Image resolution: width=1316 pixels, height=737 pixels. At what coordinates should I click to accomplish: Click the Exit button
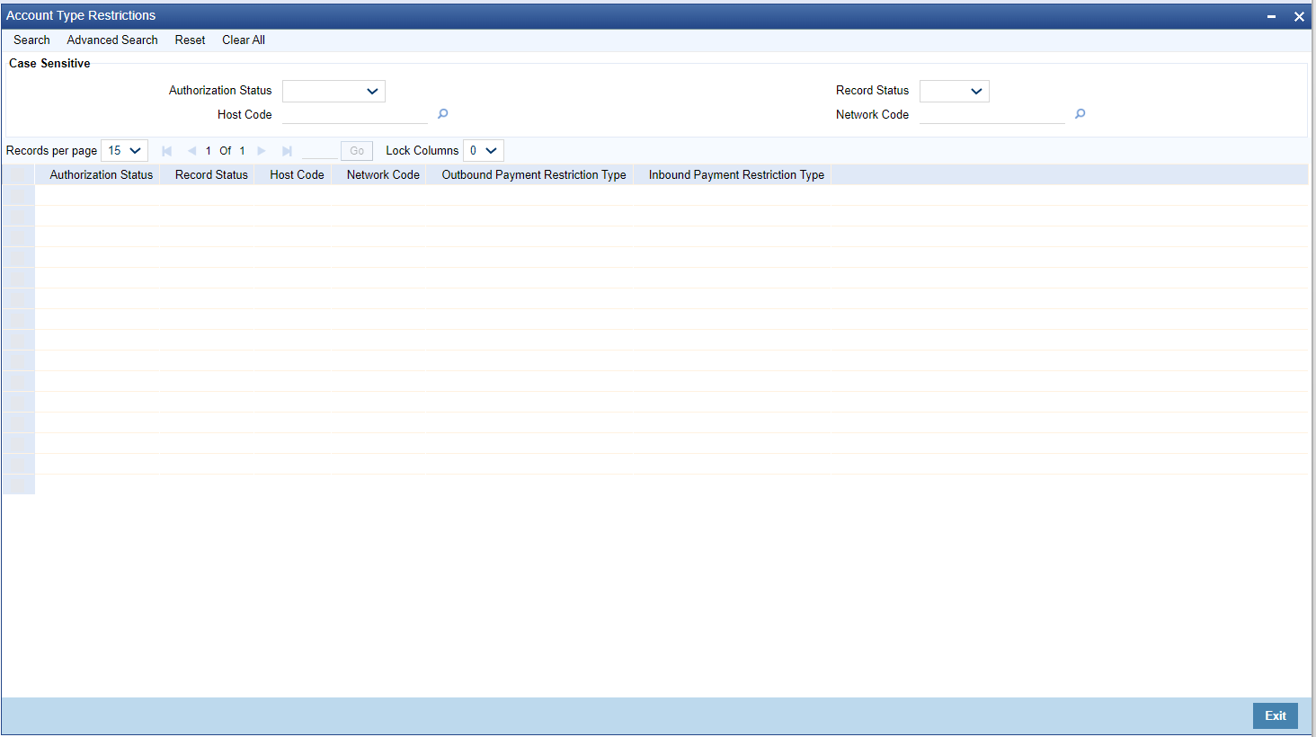click(x=1276, y=715)
